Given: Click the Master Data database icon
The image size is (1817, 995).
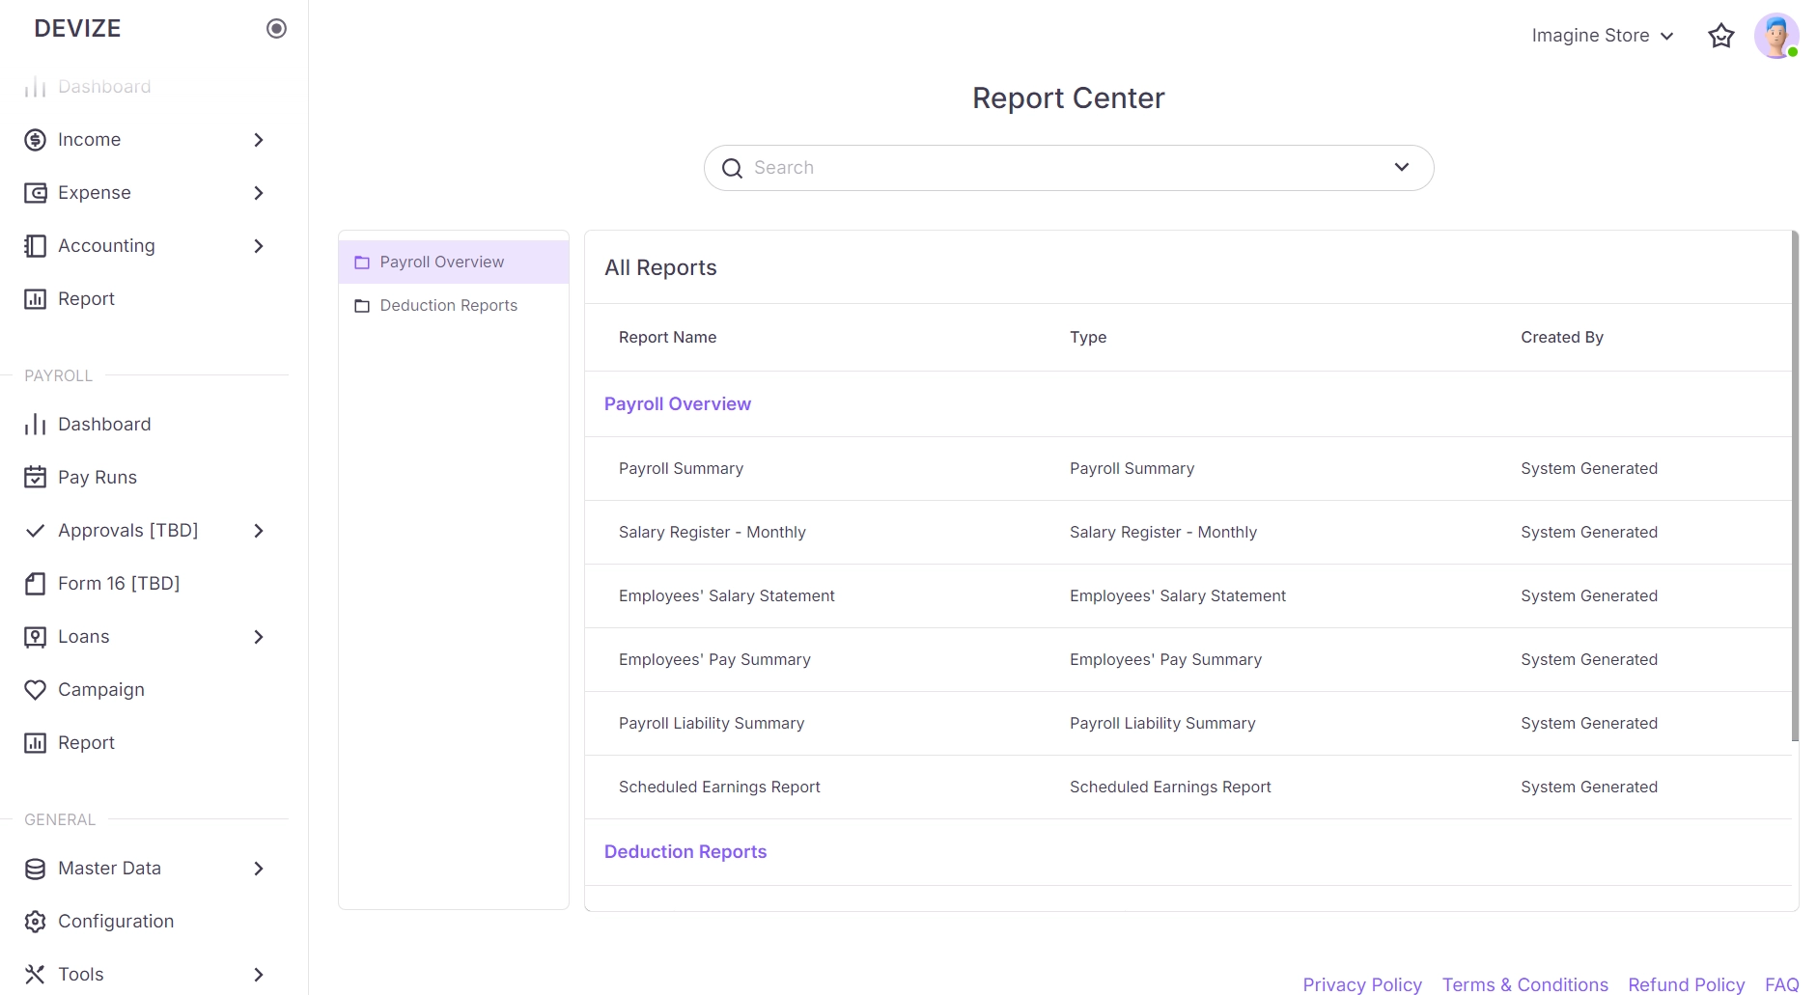Looking at the screenshot, I should (x=36, y=869).
